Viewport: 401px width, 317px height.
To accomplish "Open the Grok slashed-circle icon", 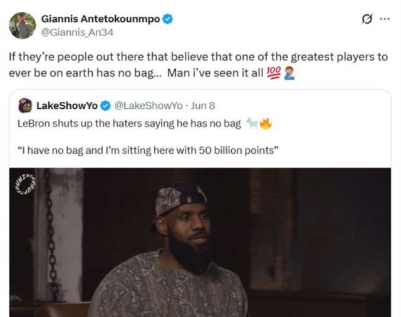I will point(367,19).
